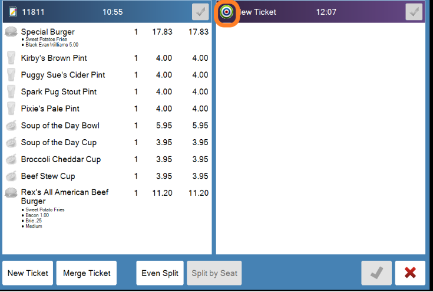Click the Merge Ticket button
433x292 pixels.
(x=87, y=273)
